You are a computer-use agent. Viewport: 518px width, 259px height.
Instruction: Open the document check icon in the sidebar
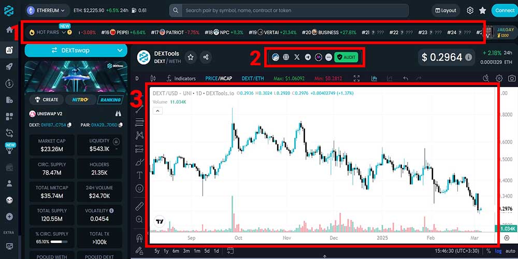(x=9, y=100)
